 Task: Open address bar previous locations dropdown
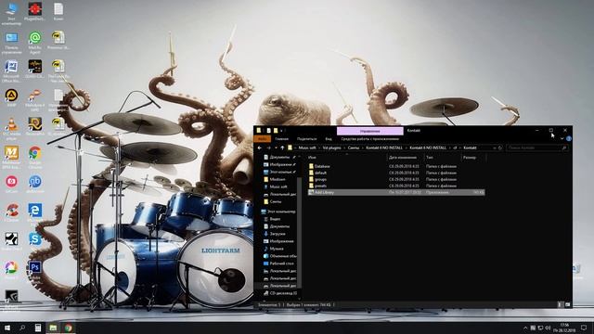(495, 148)
